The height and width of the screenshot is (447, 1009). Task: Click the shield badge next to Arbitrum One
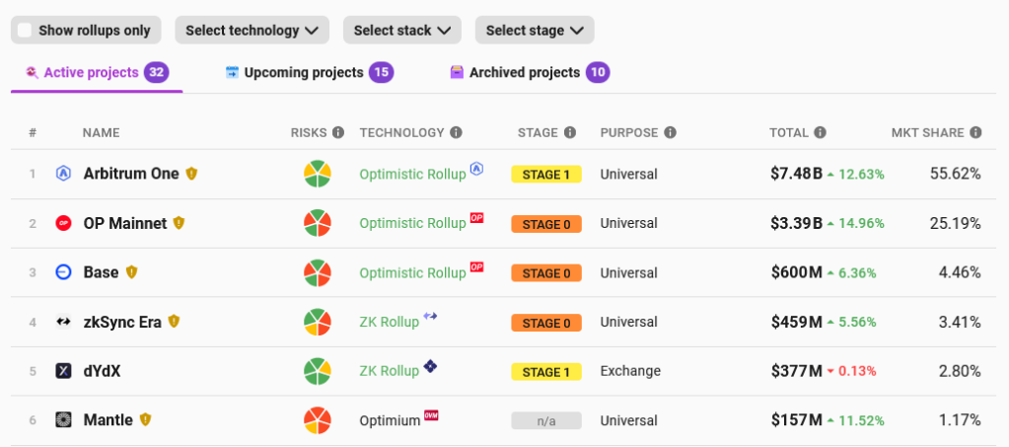(x=192, y=174)
